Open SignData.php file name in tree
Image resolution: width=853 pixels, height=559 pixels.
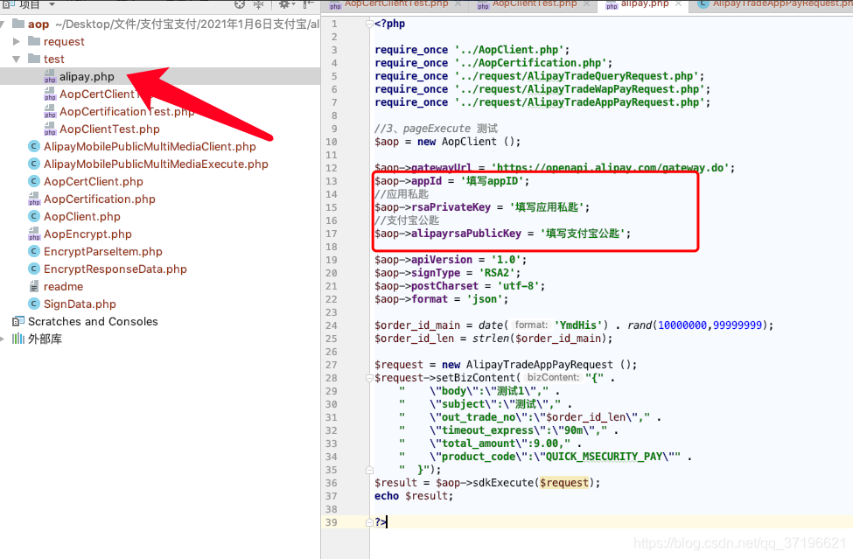(80, 304)
